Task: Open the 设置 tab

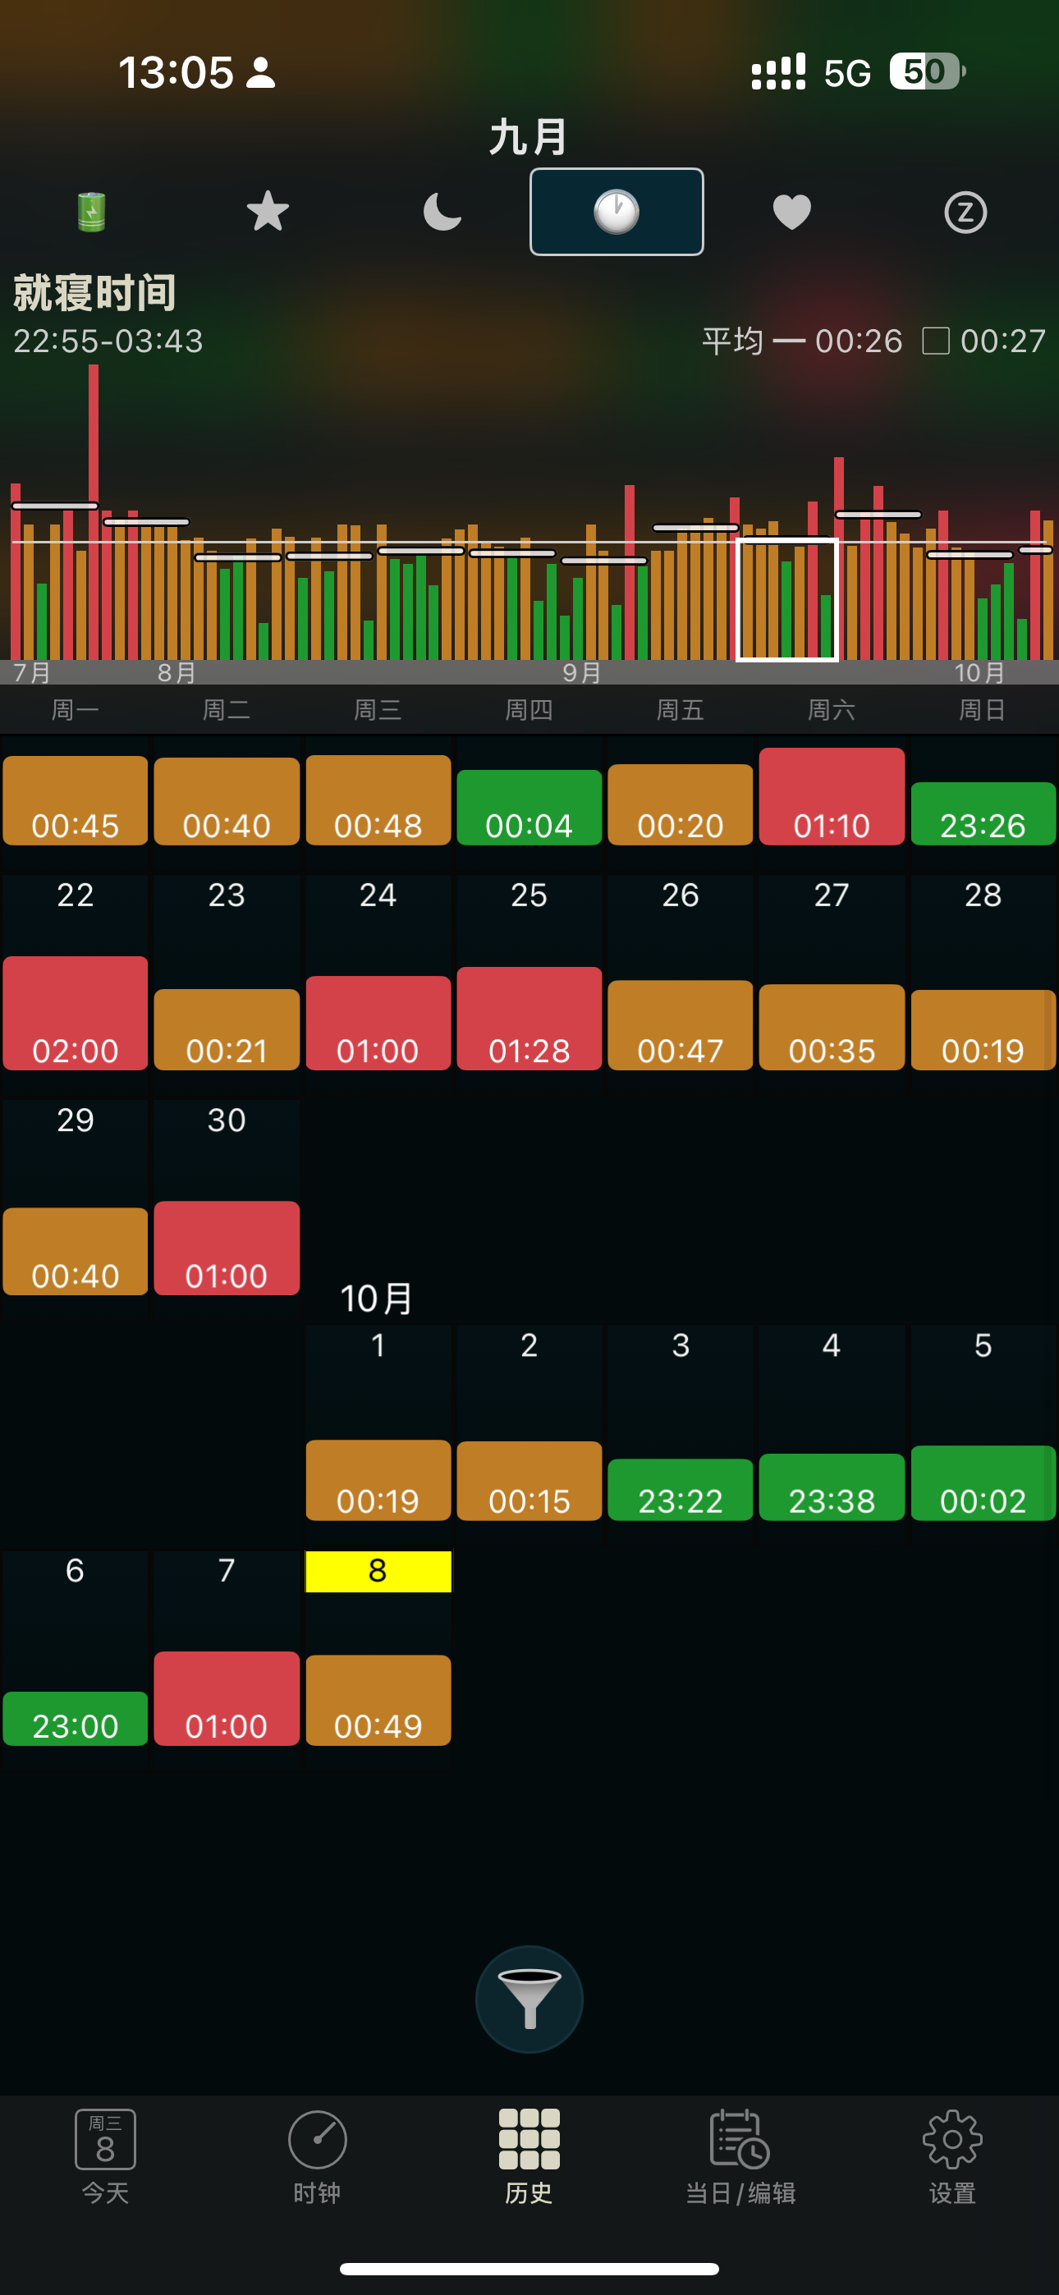Action: tap(952, 2156)
